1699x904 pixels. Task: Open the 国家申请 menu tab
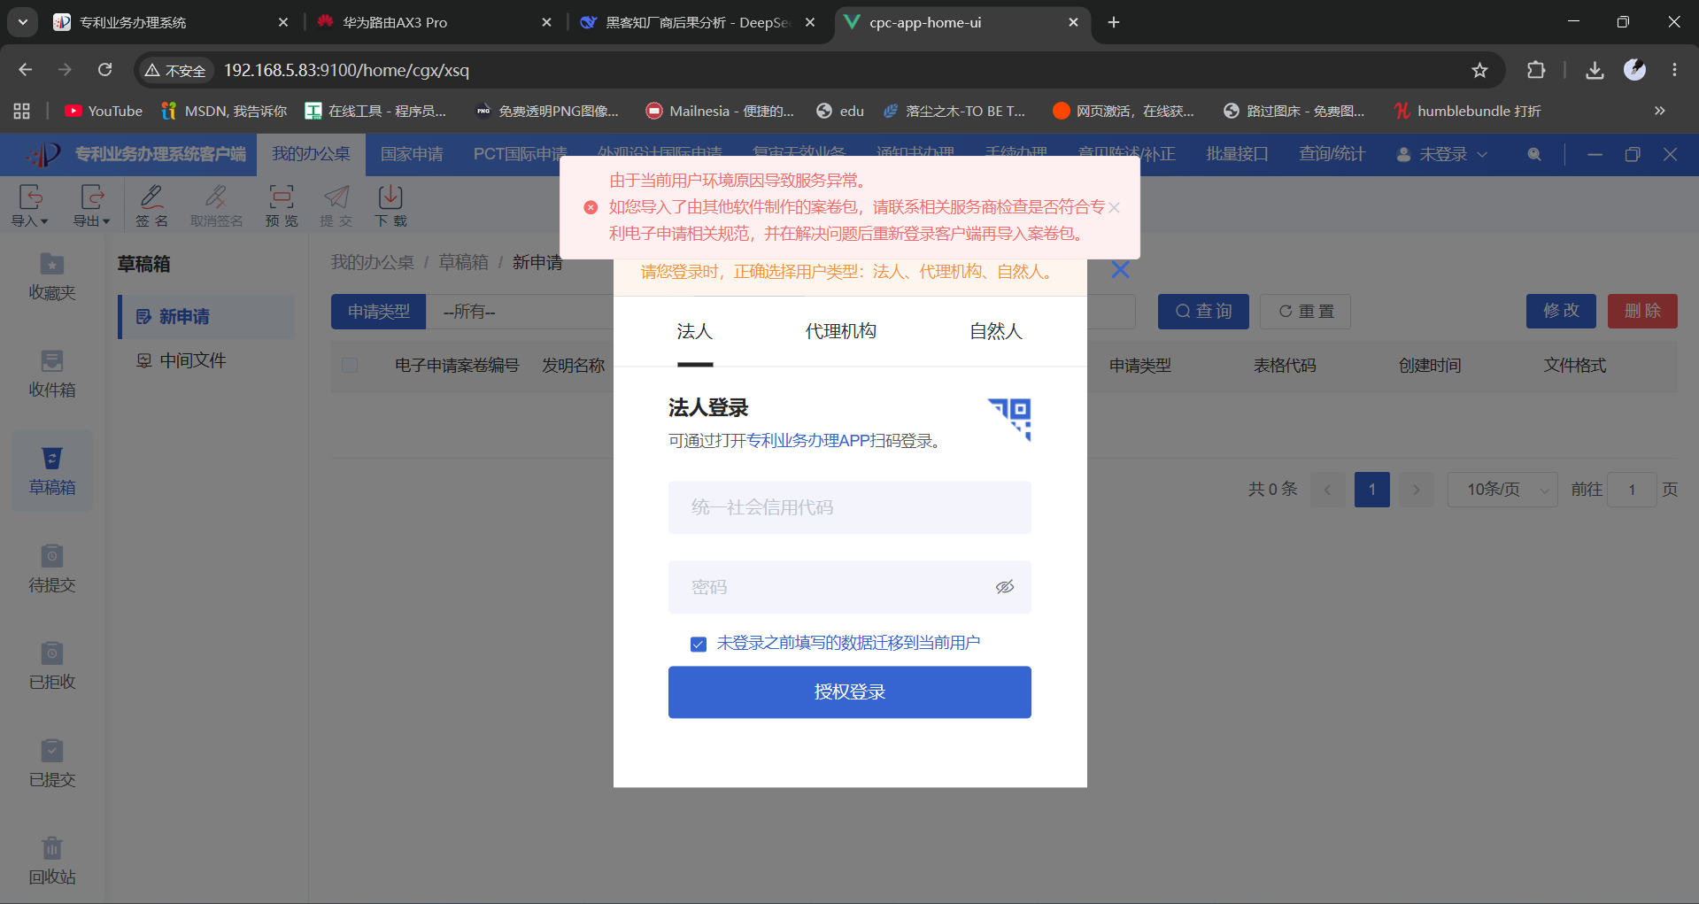412,154
